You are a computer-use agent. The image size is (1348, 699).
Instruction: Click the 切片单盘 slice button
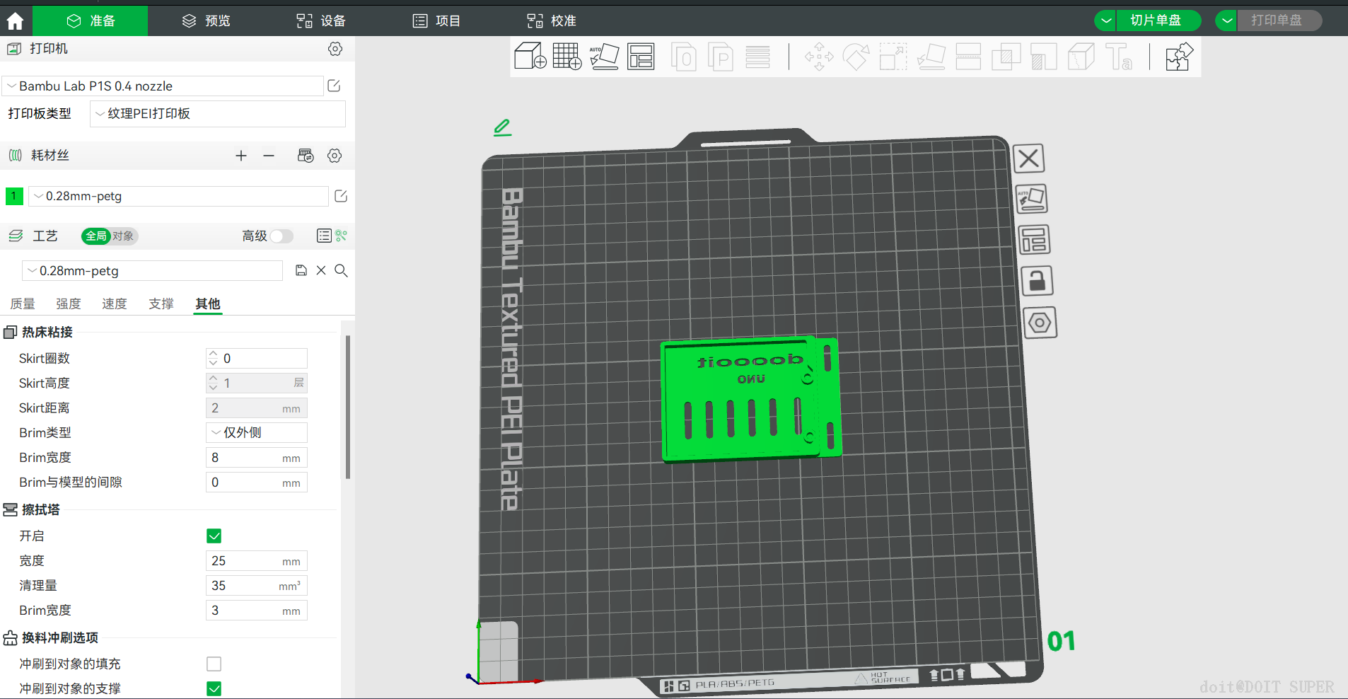(1155, 21)
